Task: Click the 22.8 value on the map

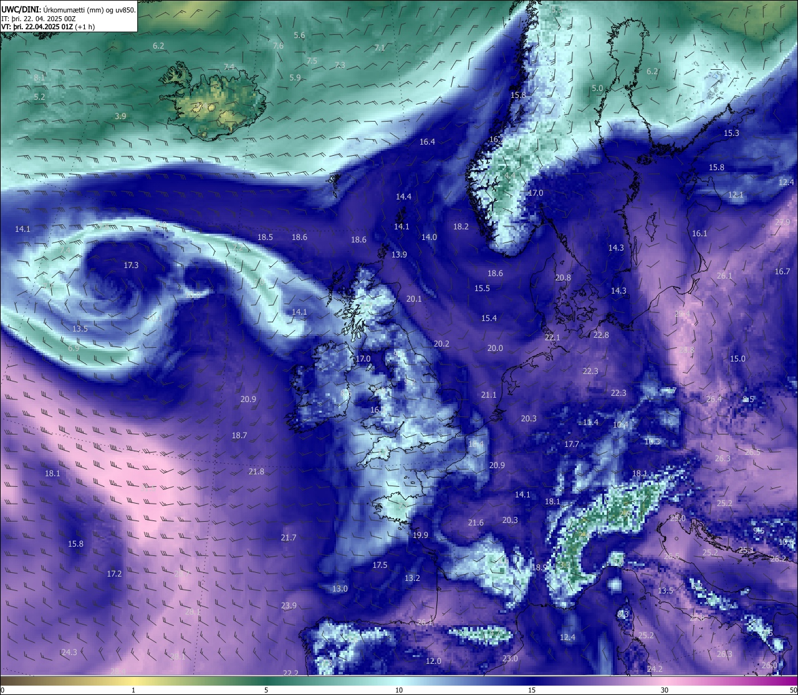Action: [601, 335]
